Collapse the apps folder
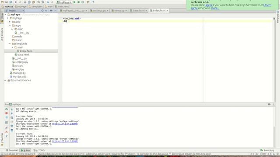Screen dimensions: 280x157 [10, 25]
